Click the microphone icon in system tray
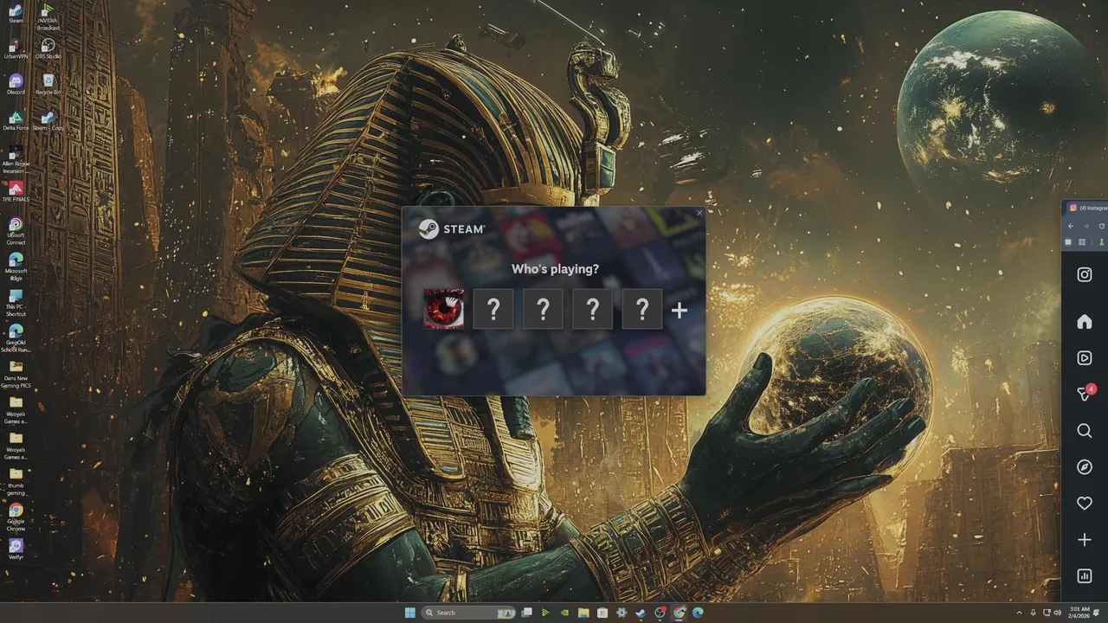This screenshot has height=623, width=1108. 1034,613
